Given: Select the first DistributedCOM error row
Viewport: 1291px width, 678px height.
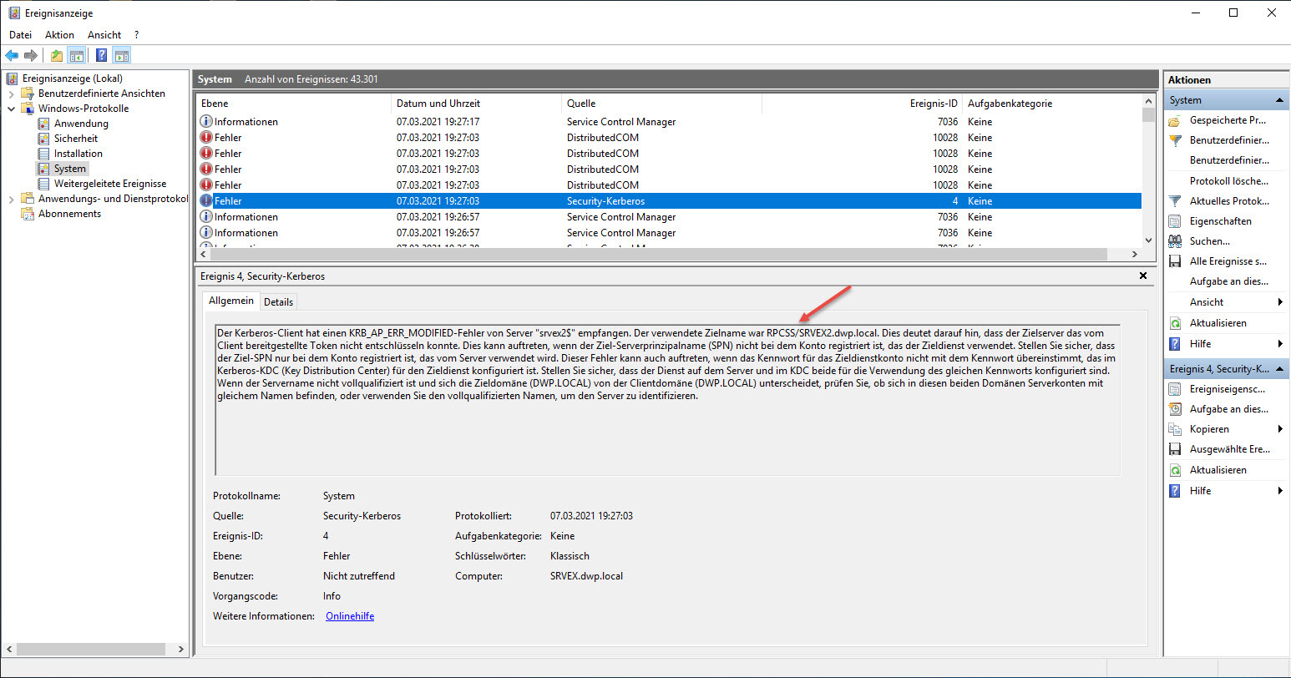Looking at the screenshot, I should (601, 138).
